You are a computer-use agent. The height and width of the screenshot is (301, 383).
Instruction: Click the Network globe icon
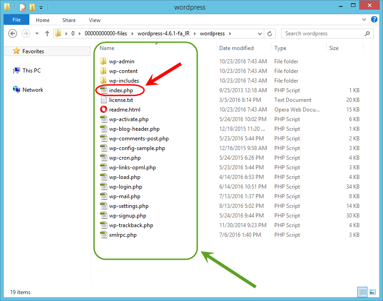click(x=16, y=89)
